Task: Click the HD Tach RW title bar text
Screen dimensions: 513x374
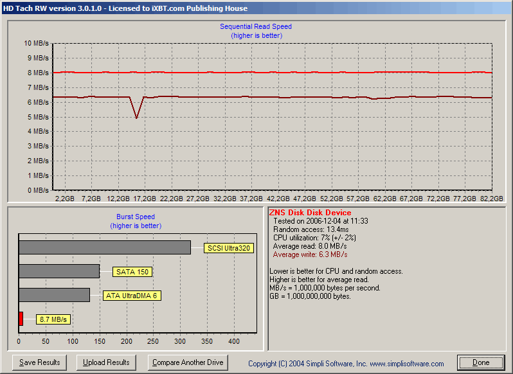Action: coord(125,8)
